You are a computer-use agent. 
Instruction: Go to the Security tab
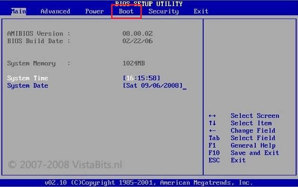(163, 11)
